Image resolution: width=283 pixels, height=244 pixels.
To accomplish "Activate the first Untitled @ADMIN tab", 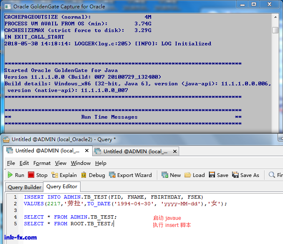I will coord(47,151).
